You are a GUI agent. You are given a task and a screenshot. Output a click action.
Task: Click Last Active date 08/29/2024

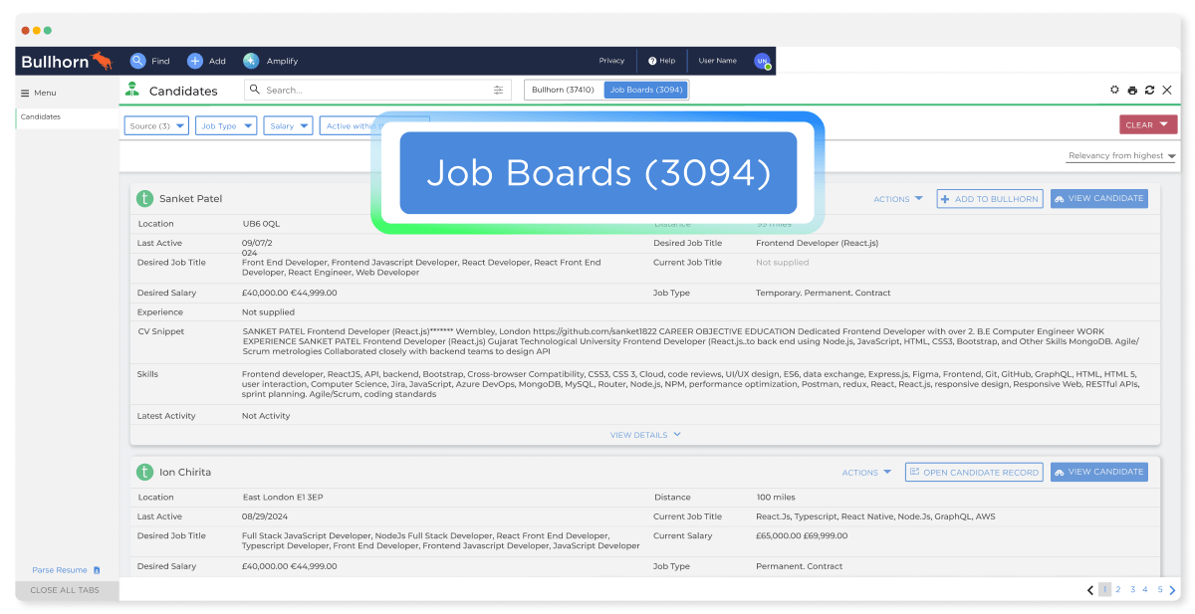coord(264,516)
